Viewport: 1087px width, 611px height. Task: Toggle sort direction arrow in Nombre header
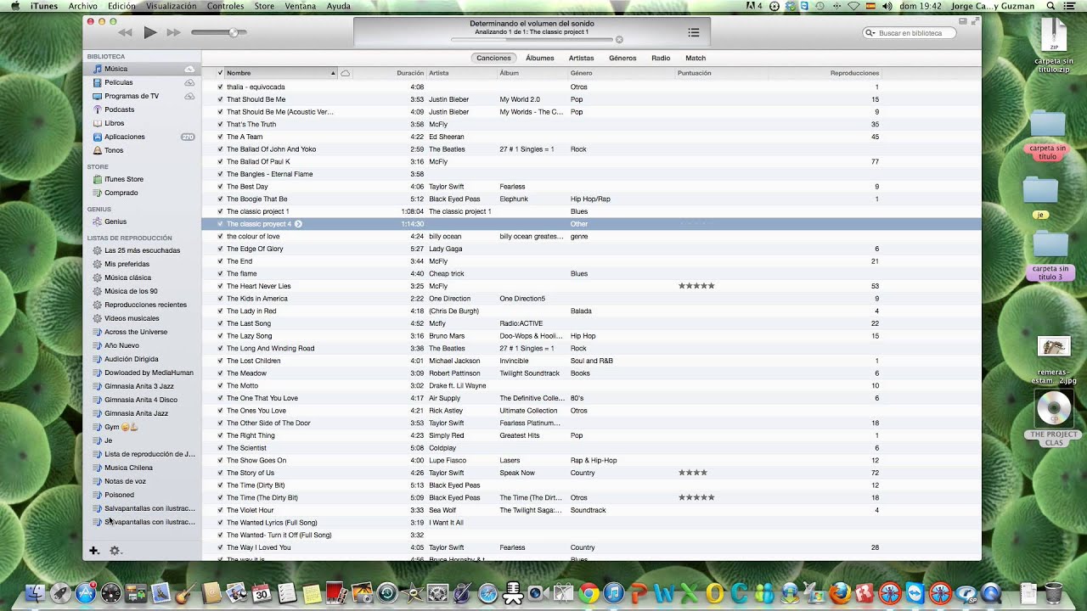tap(333, 73)
